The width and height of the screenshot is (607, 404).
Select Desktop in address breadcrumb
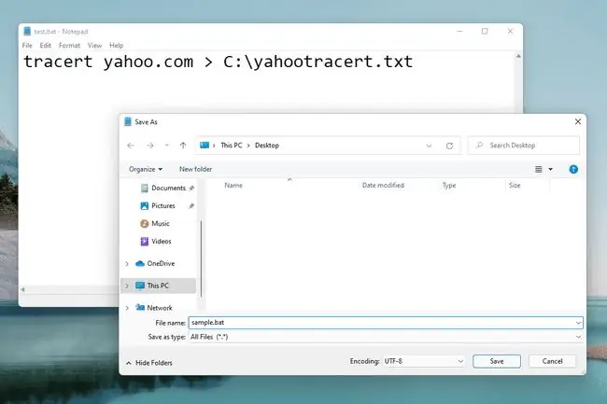tap(267, 146)
